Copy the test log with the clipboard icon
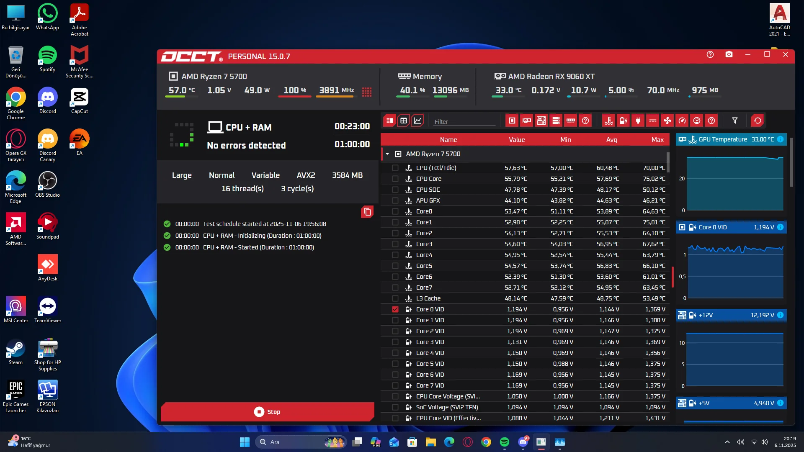Viewport: 804px width, 452px height. coord(367,212)
